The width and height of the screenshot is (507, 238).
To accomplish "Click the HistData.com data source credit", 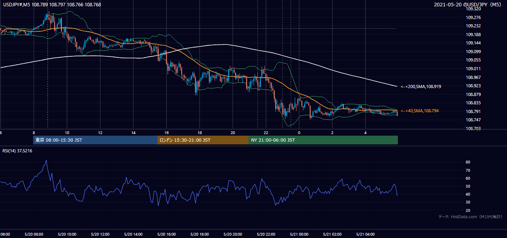I will point(471,217).
